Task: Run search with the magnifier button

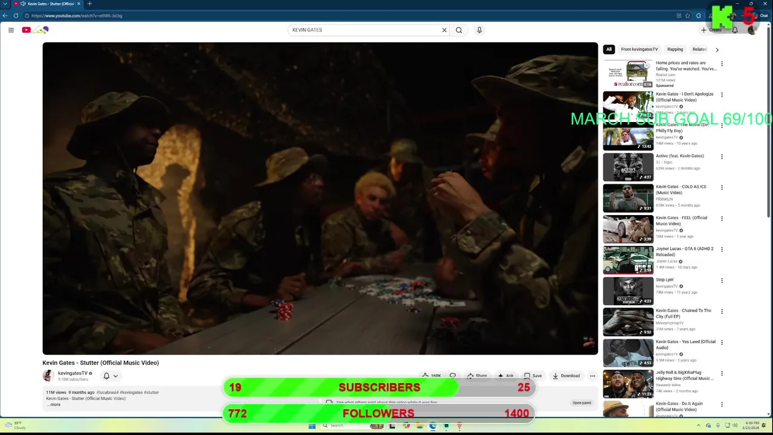Action: tap(459, 30)
